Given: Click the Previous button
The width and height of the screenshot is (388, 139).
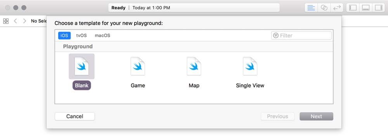Looking at the screenshot, I should click(x=278, y=116).
